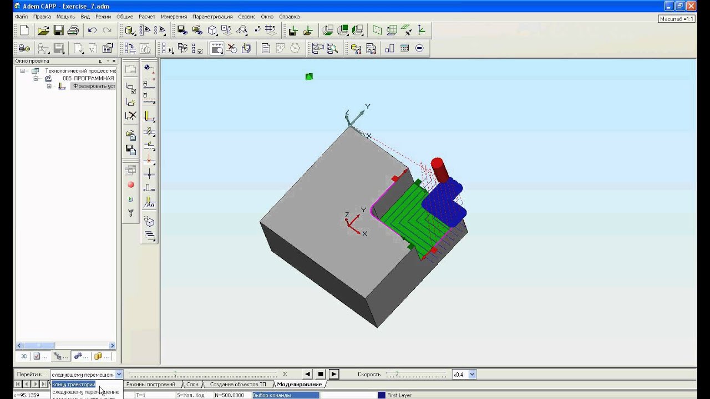Stop the simulation
The width and height of the screenshot is (710, 399).
[x=321, y=375]
